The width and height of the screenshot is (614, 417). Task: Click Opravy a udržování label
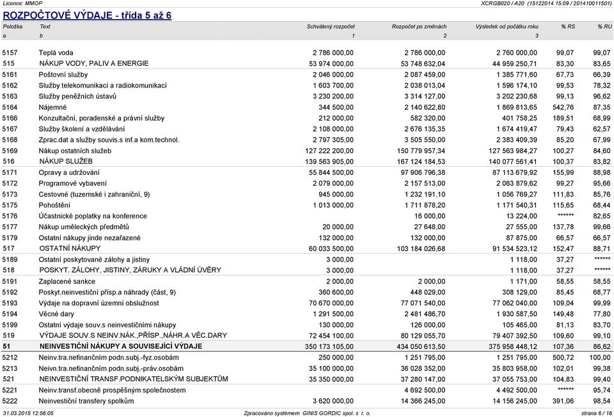pos(69,172)
